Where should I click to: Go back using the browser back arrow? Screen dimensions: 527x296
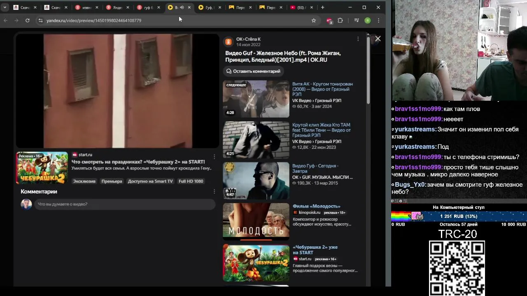pos(6,20)
